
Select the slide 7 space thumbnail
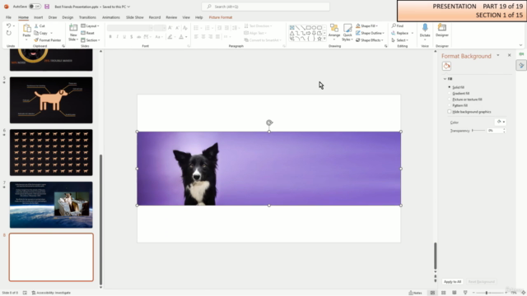click(x=51, y=205)
